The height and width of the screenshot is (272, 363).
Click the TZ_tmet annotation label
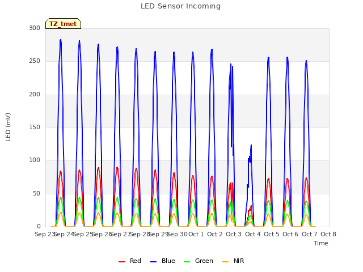(63, 24)
